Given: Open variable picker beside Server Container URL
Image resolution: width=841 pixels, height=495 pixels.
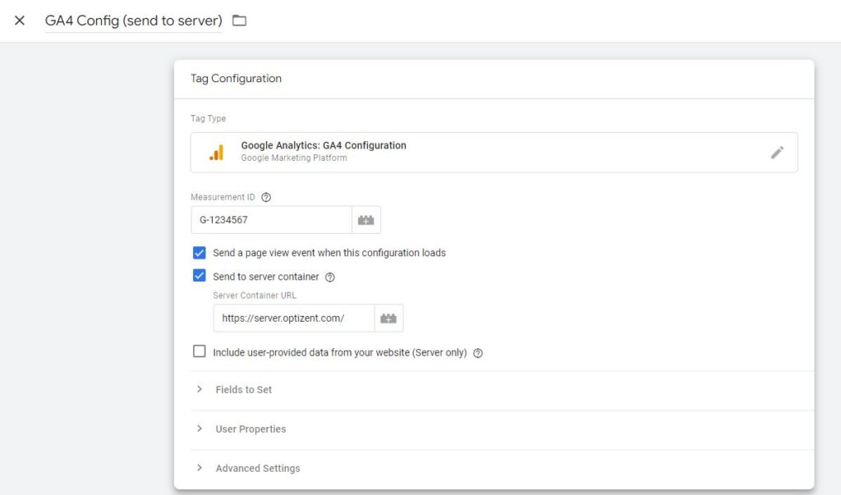Looking at the screenshot, I should click(388, 319).
